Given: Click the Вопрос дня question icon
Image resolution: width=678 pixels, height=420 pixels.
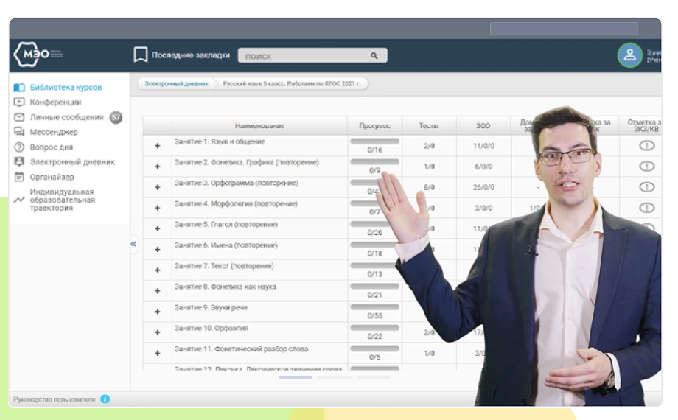Looking at the screenshot, I should click(19, 147).
